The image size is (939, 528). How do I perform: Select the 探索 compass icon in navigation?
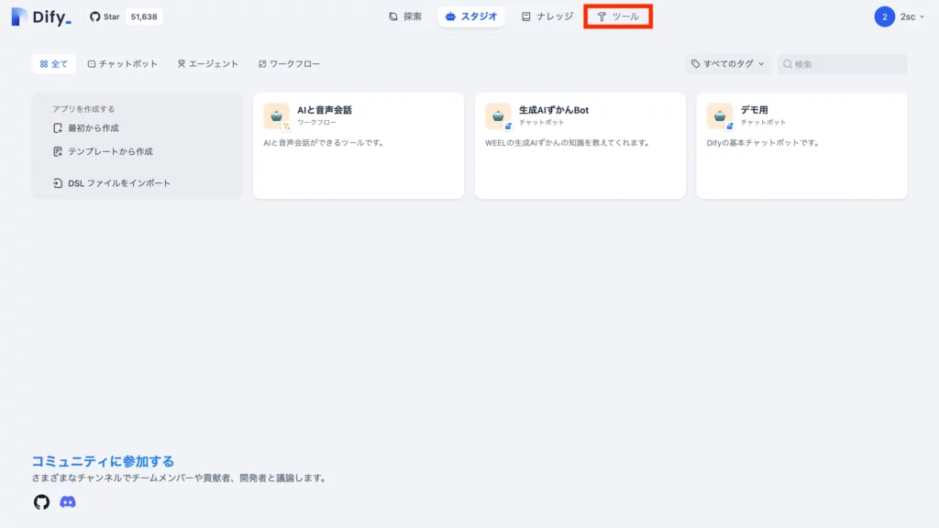(x=393, y=16)
